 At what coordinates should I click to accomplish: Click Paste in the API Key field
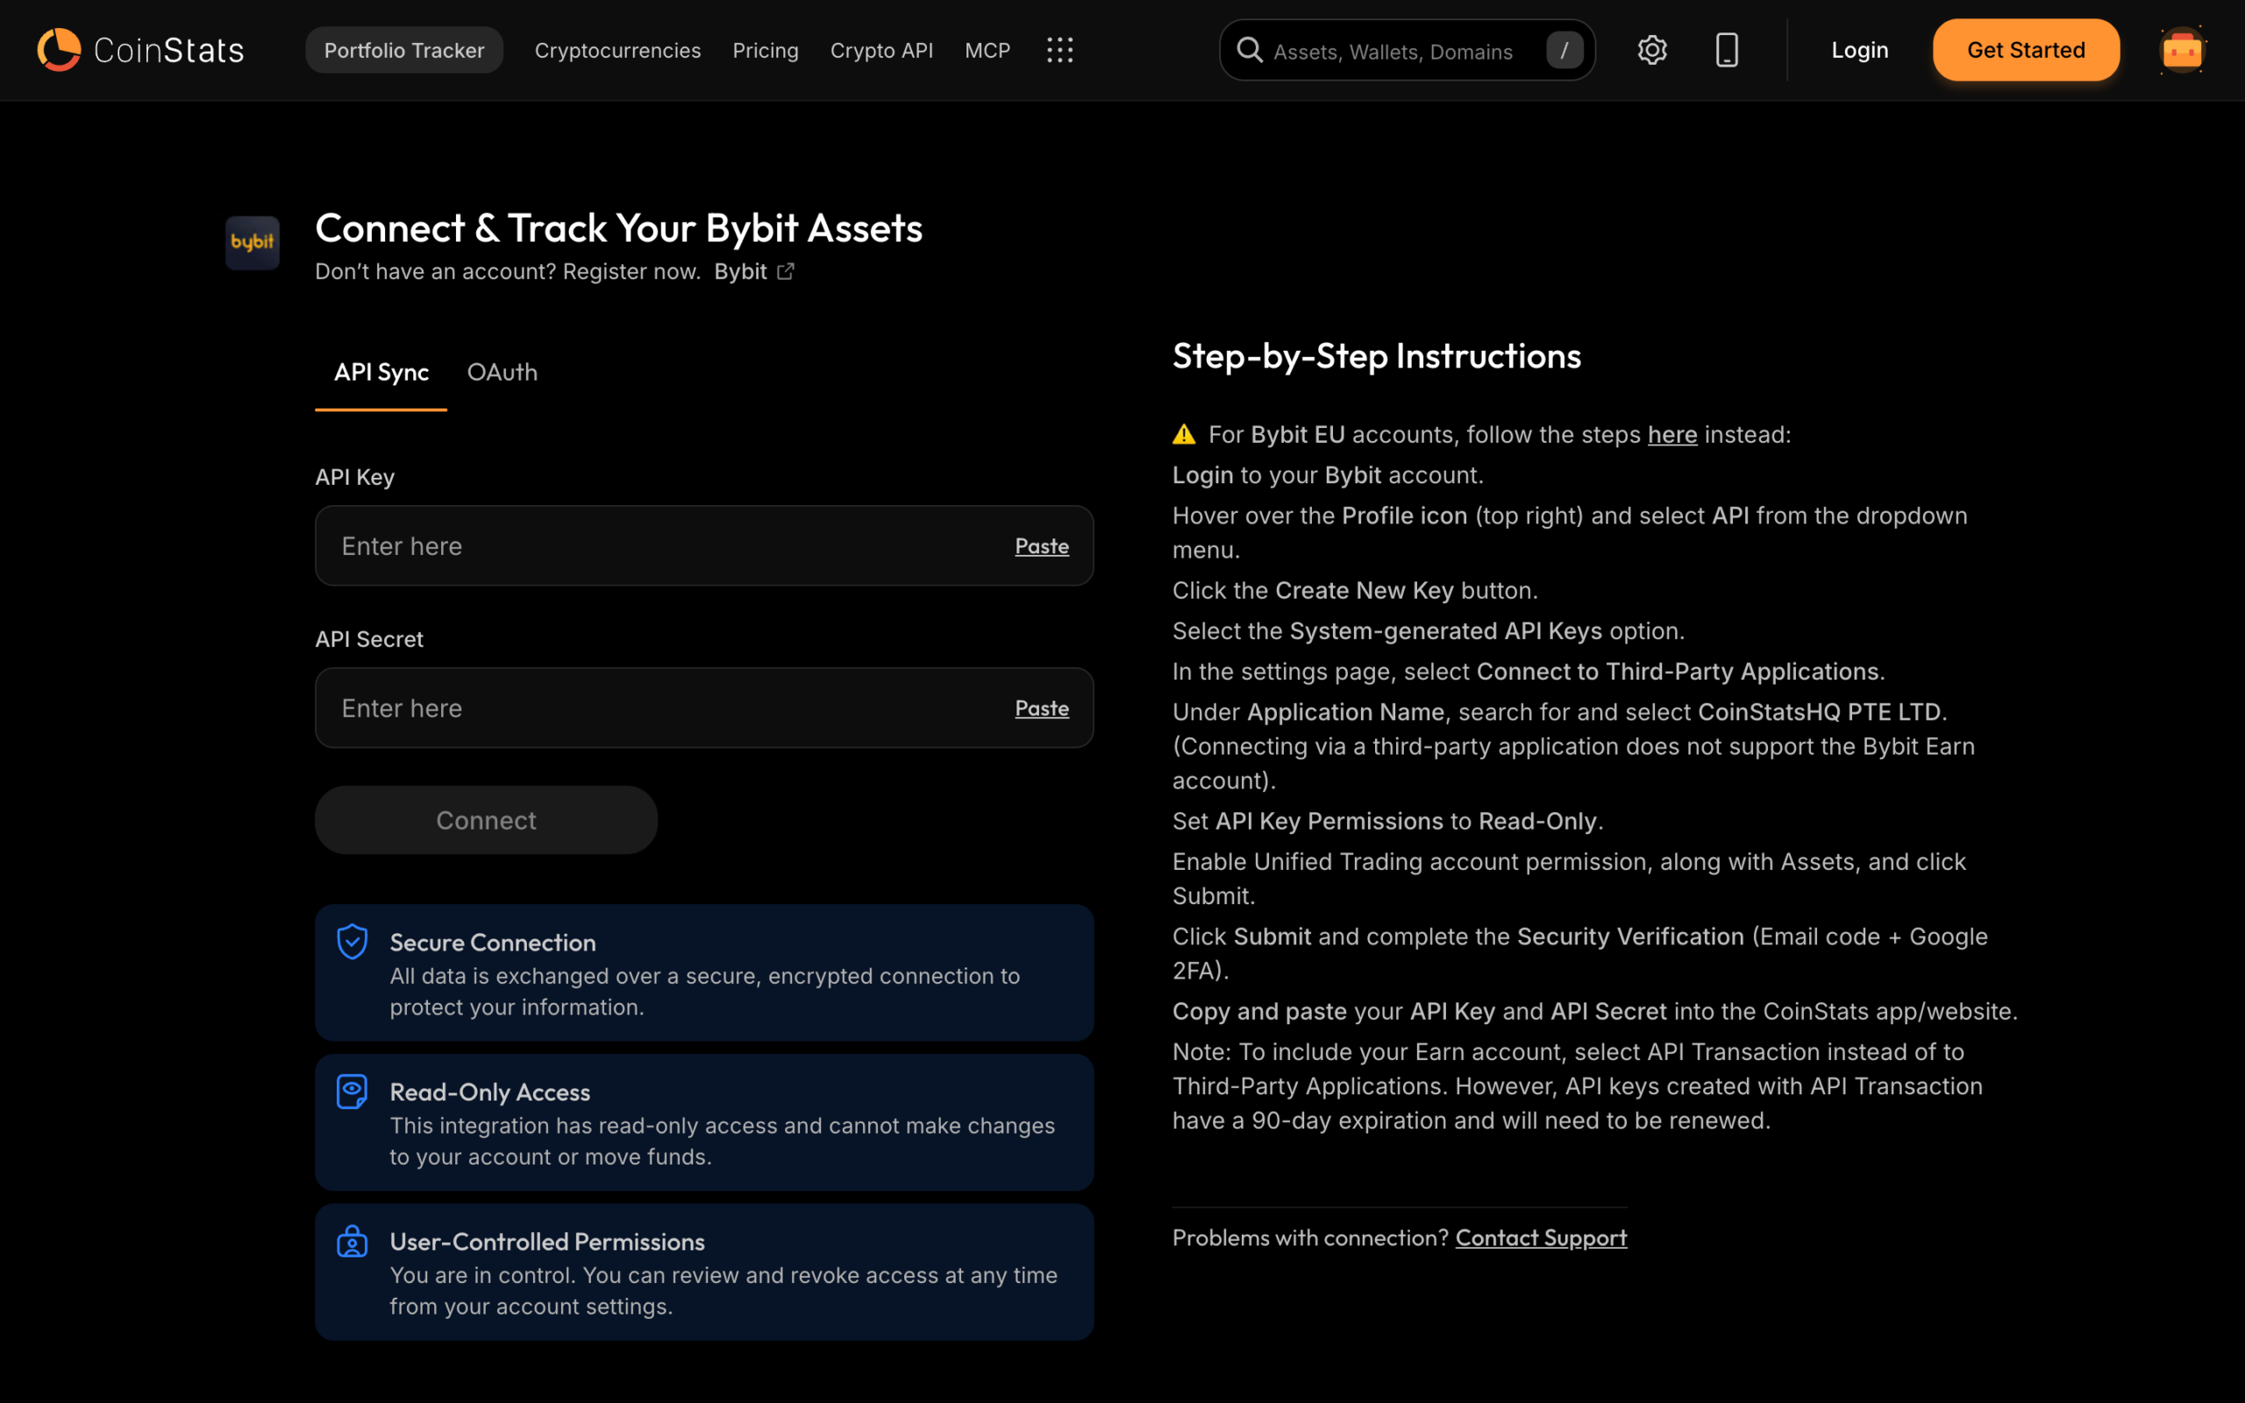[x=1042, y=545]
